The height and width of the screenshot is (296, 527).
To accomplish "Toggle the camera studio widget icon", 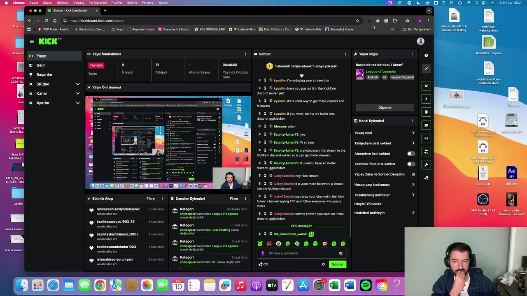I will click(x=426, y=152).
